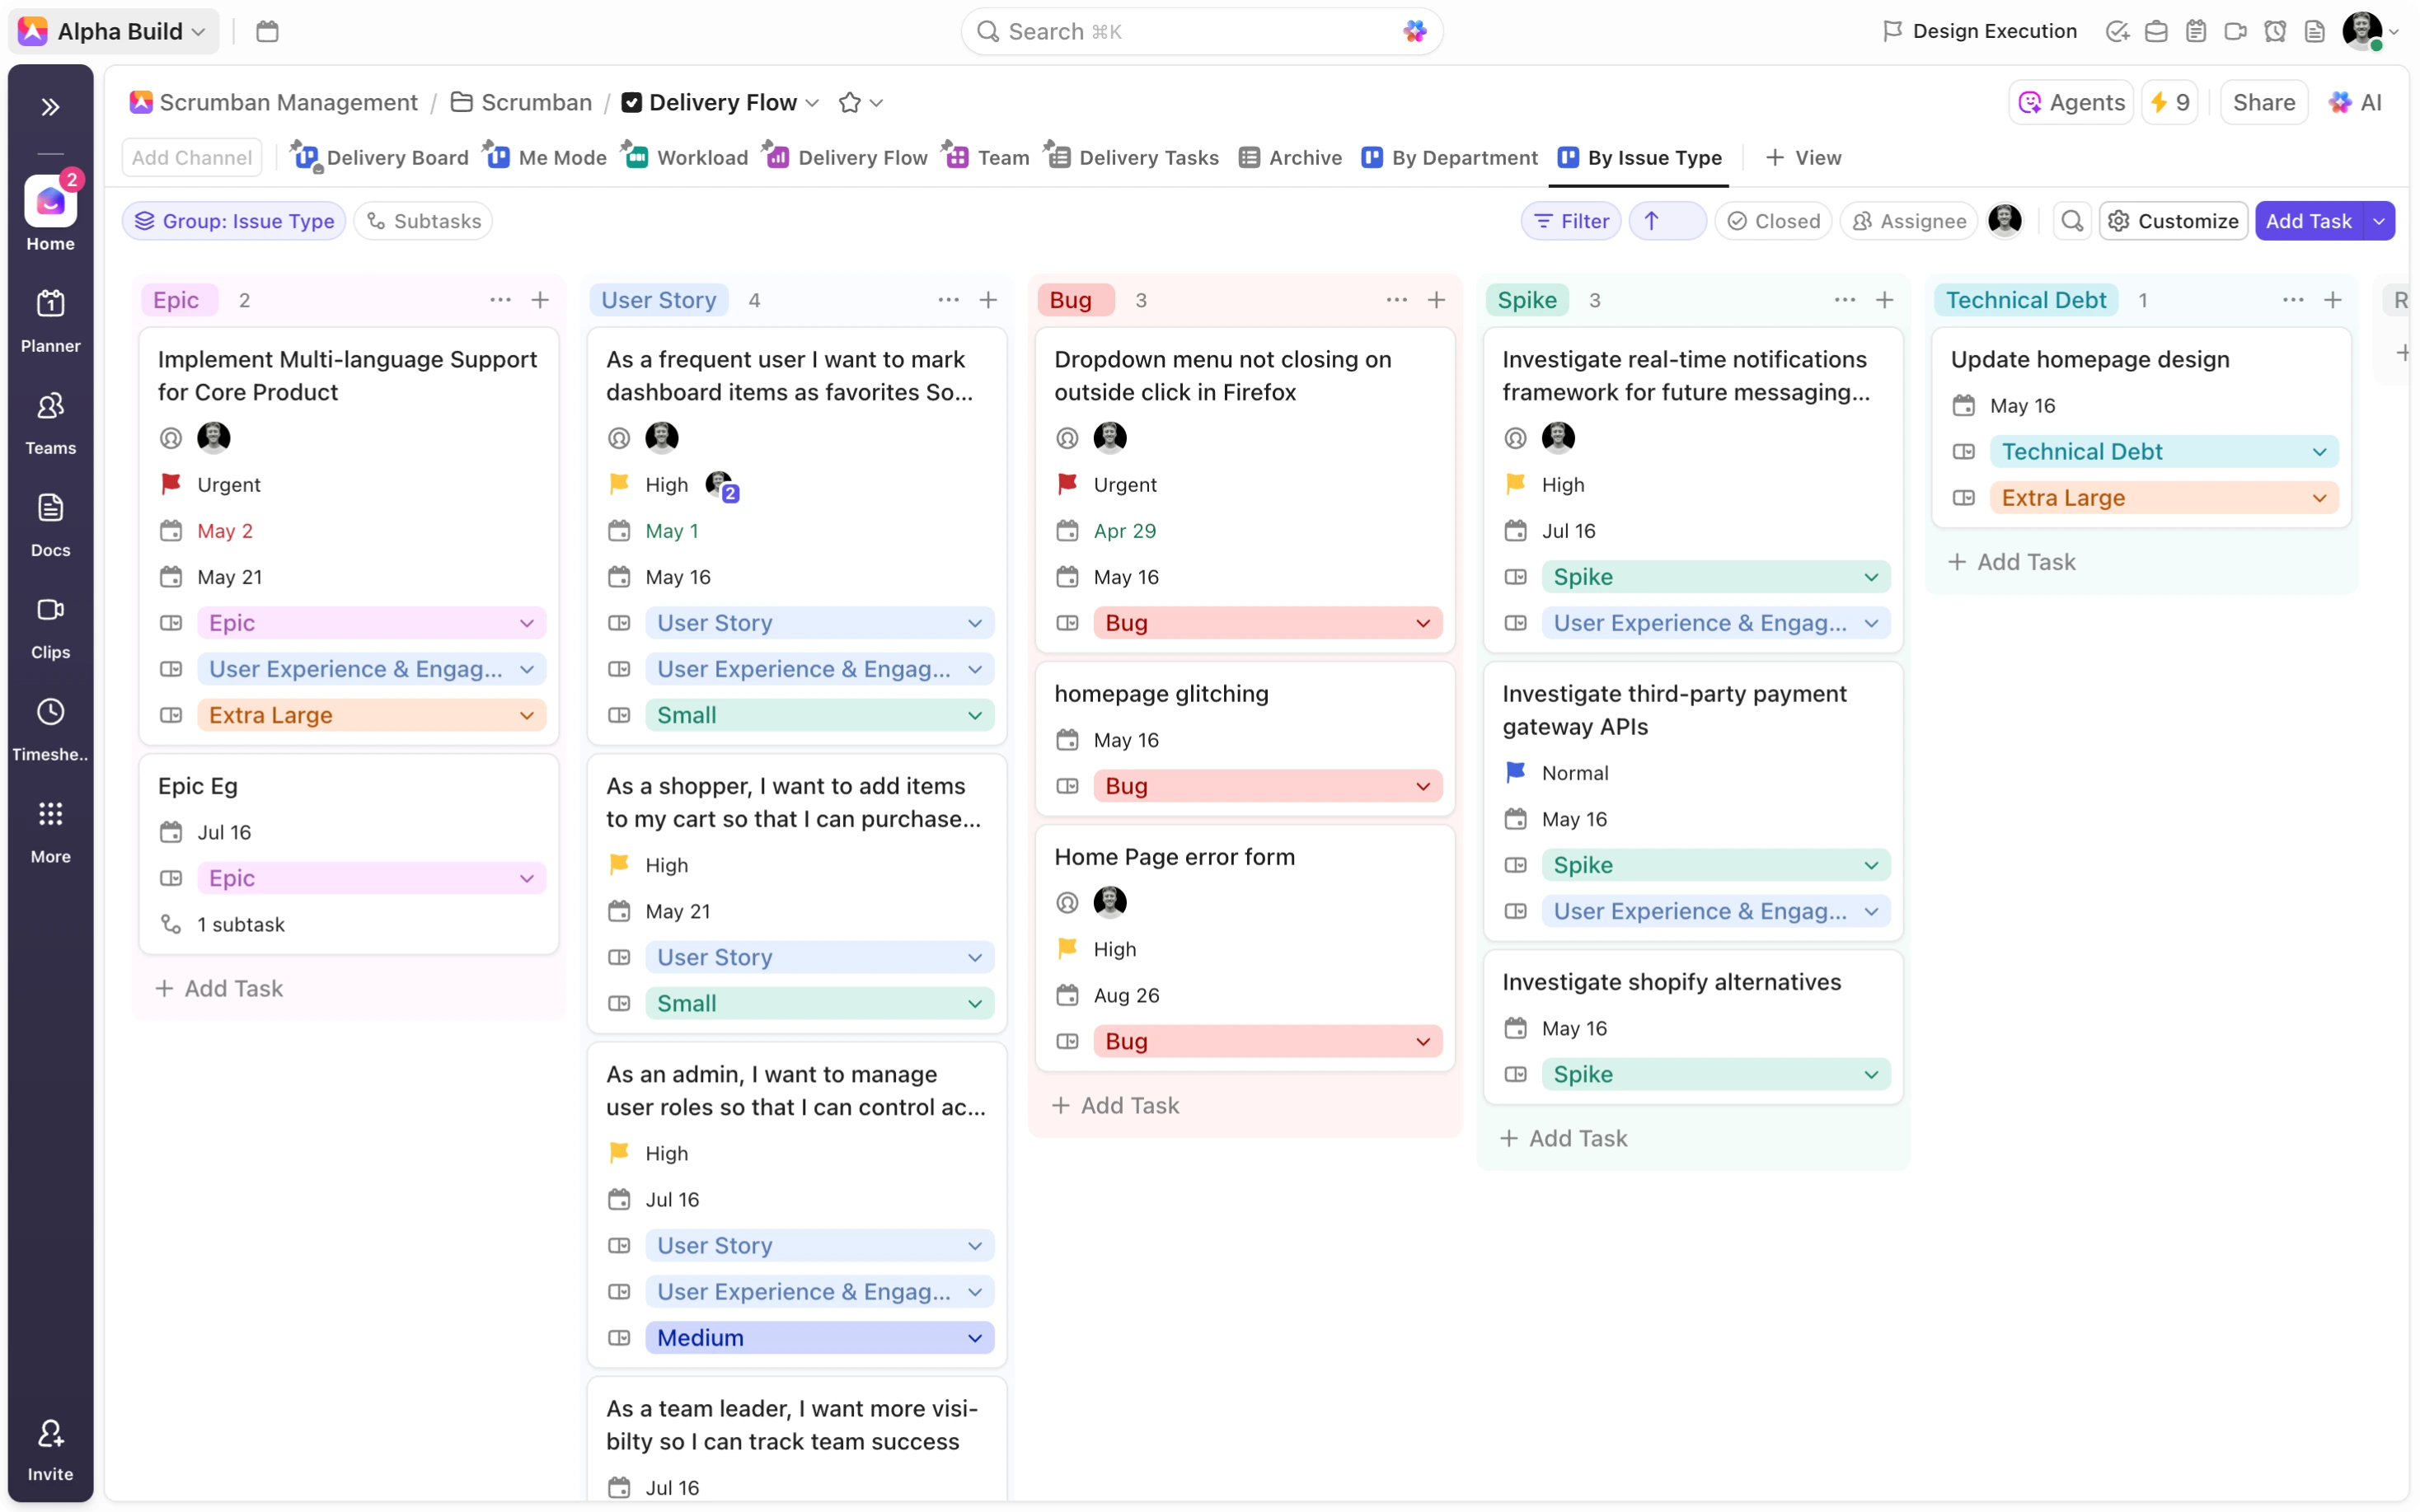Toggle the Assignee filter

(1908, 221)
